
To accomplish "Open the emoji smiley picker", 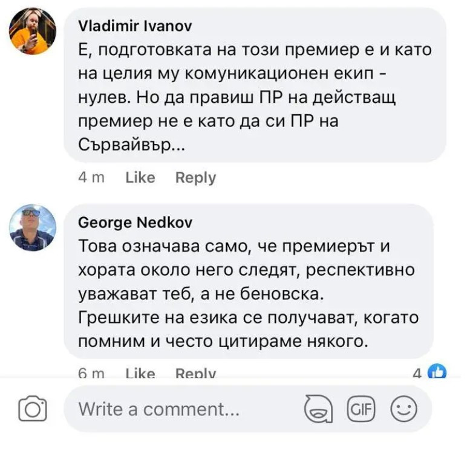I will point(403,410).
